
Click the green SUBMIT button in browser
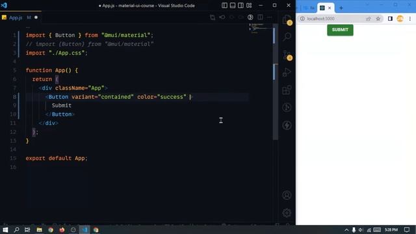point(340,30)
